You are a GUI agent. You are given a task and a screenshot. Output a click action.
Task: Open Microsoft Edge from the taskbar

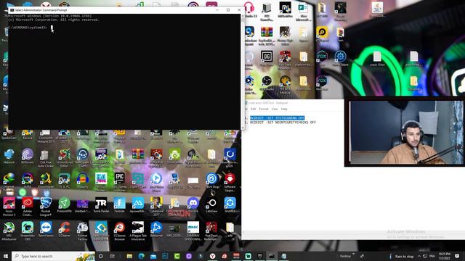pyautogui.click(x=142, y=256)
